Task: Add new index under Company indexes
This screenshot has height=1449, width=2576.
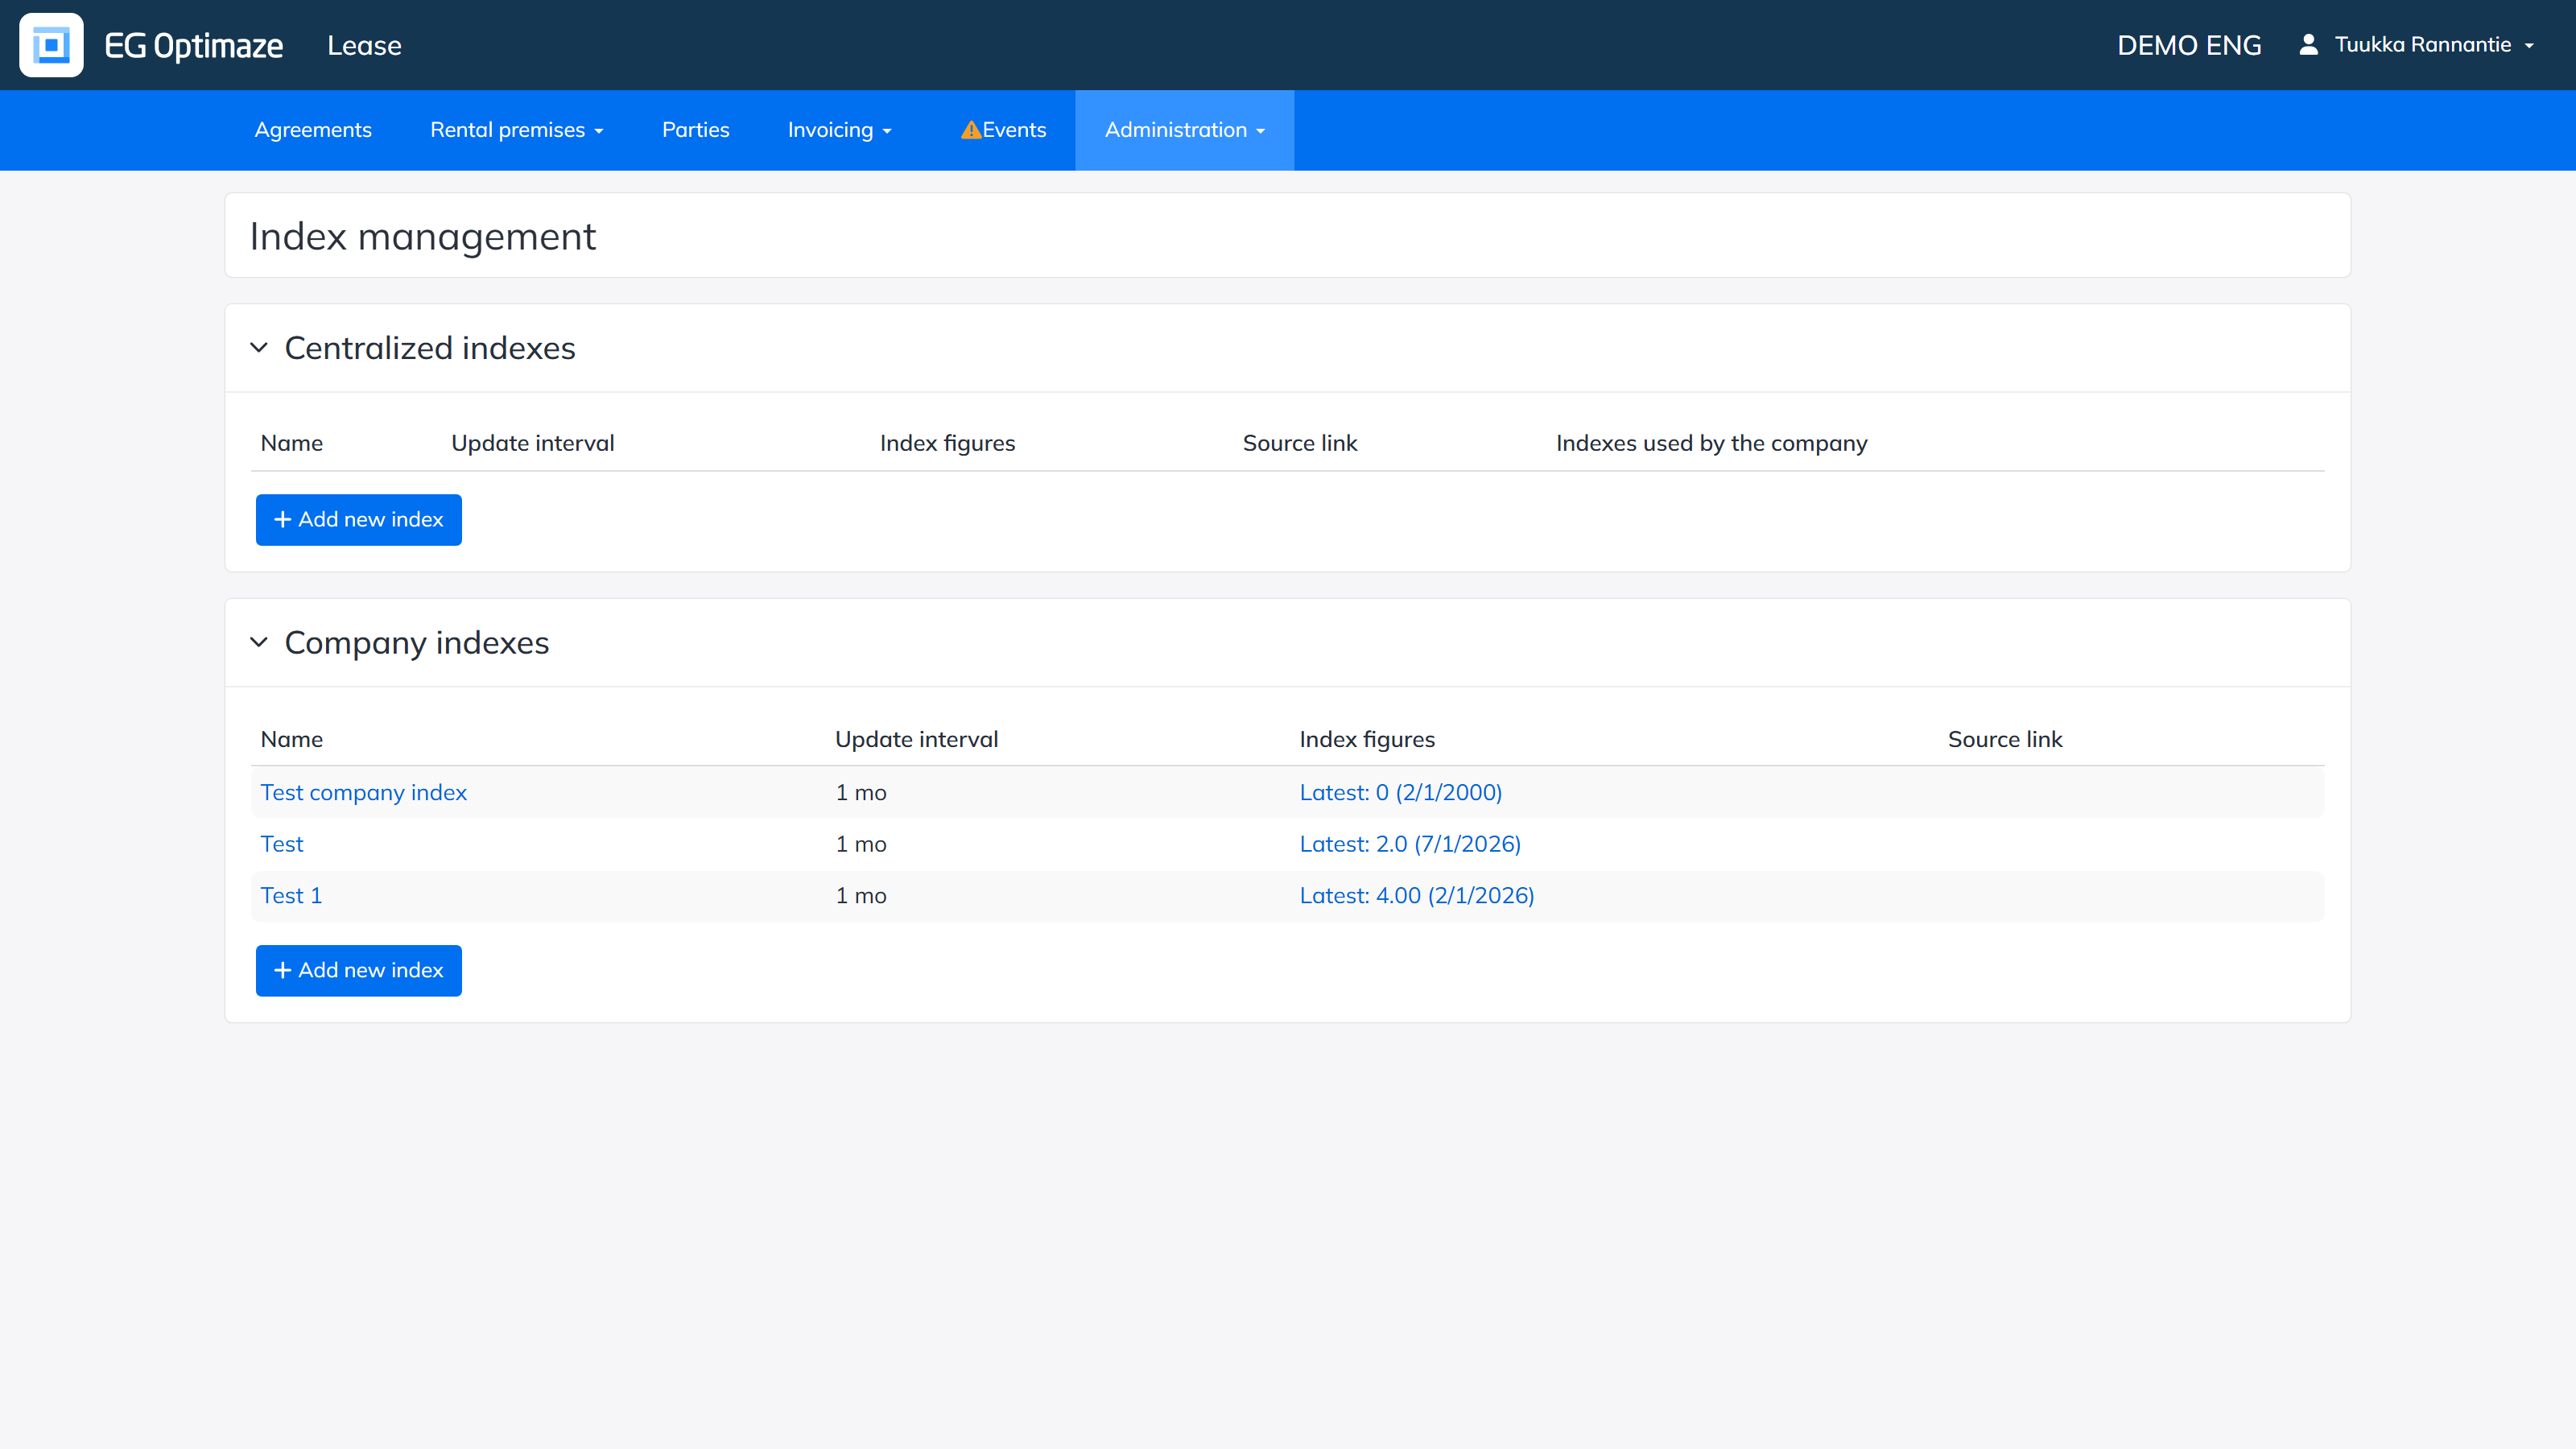Action: (358, 971)
